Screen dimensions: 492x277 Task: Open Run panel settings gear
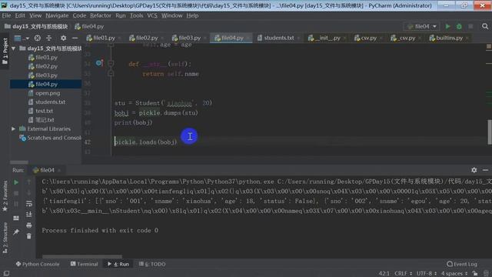coord(474,170)
